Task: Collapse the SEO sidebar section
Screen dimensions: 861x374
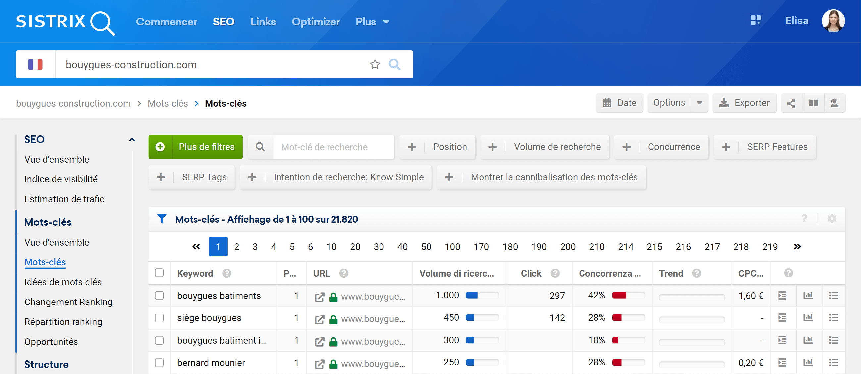Action: pos(132,140)
